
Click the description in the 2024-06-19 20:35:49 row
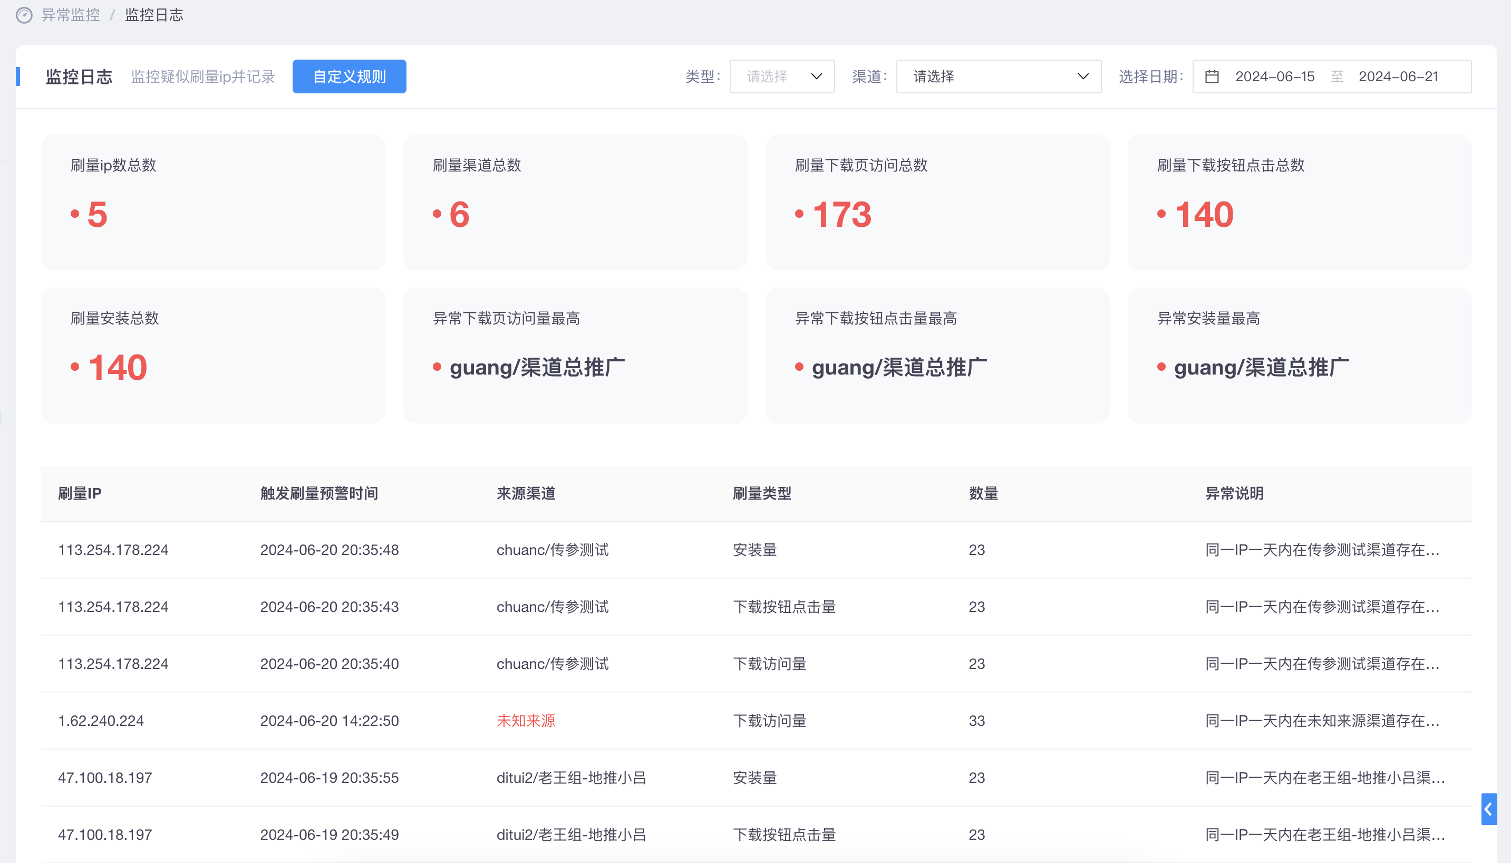(1325, 835)
